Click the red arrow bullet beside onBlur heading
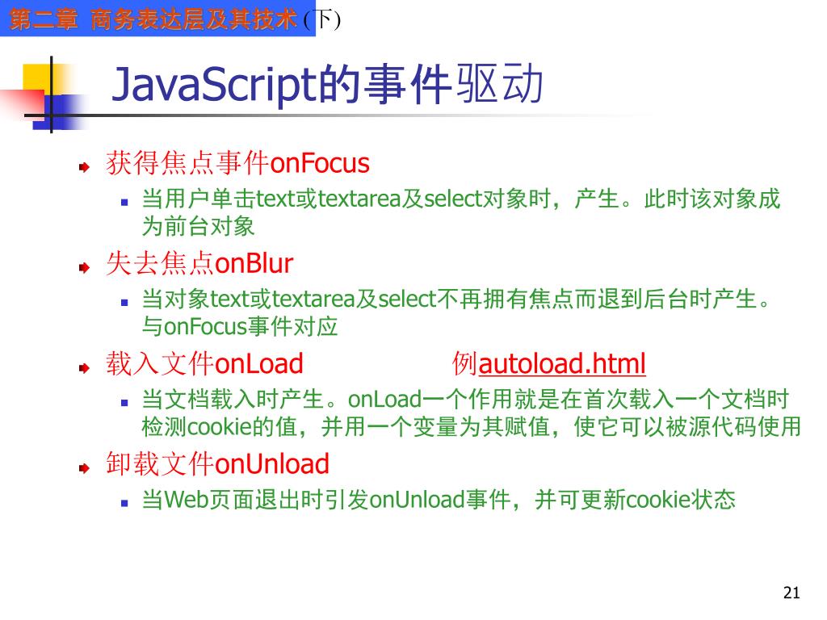This screenshot has width=827, height=620. click(x=84, y=268)
